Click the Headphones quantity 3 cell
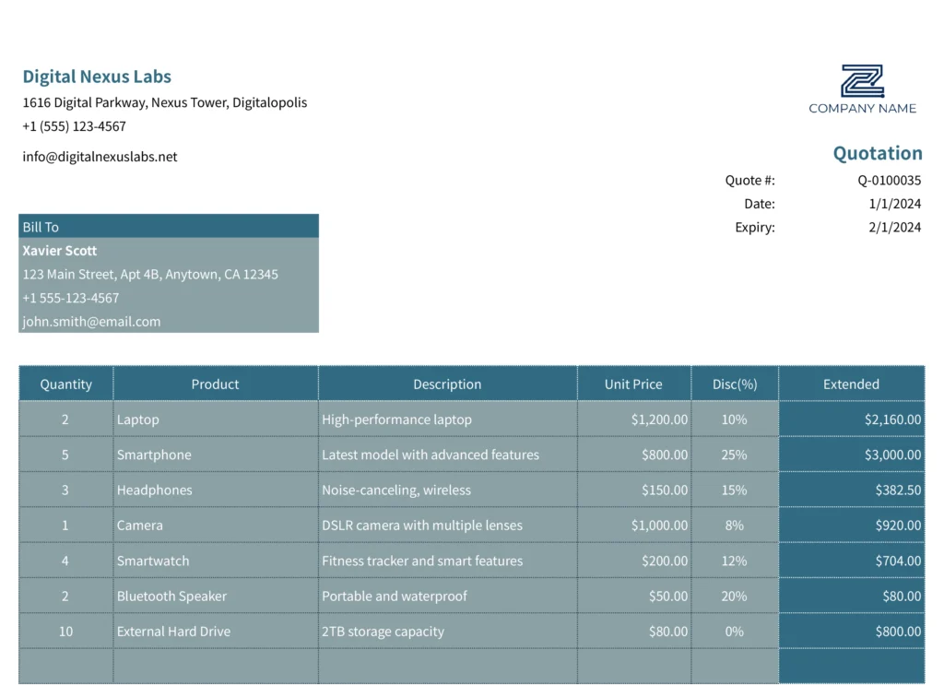Screen dimensions: 944x685 click(65, 490)
